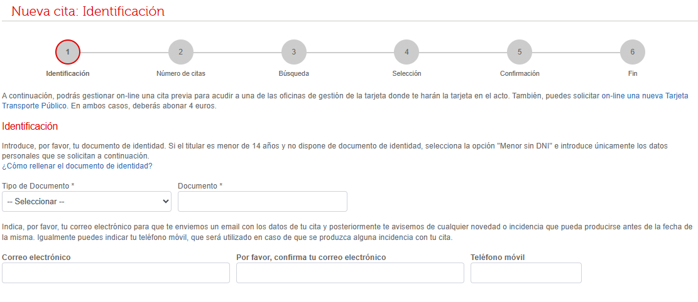Image resolution: width=698 pixels, height=302 pixels.
Task: Click the 'Tipo de Documento' field label
Action: [x=38, y=186]
